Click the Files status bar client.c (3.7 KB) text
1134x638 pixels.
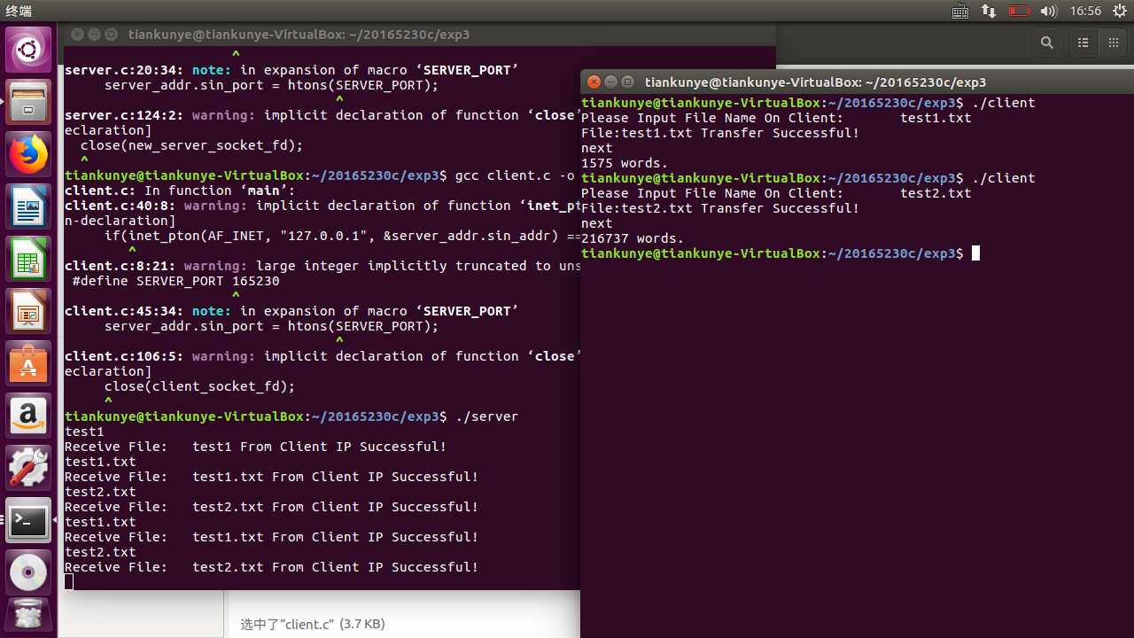pyautogui.click(x=313, y=624)
